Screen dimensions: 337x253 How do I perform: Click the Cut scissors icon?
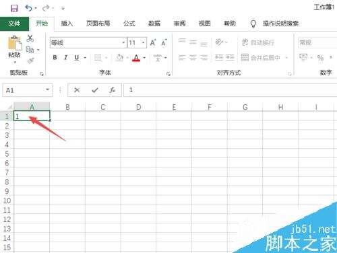30,38
